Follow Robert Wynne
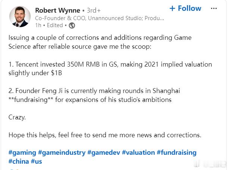This screenshot has width=229, height=170. point(185,8)
